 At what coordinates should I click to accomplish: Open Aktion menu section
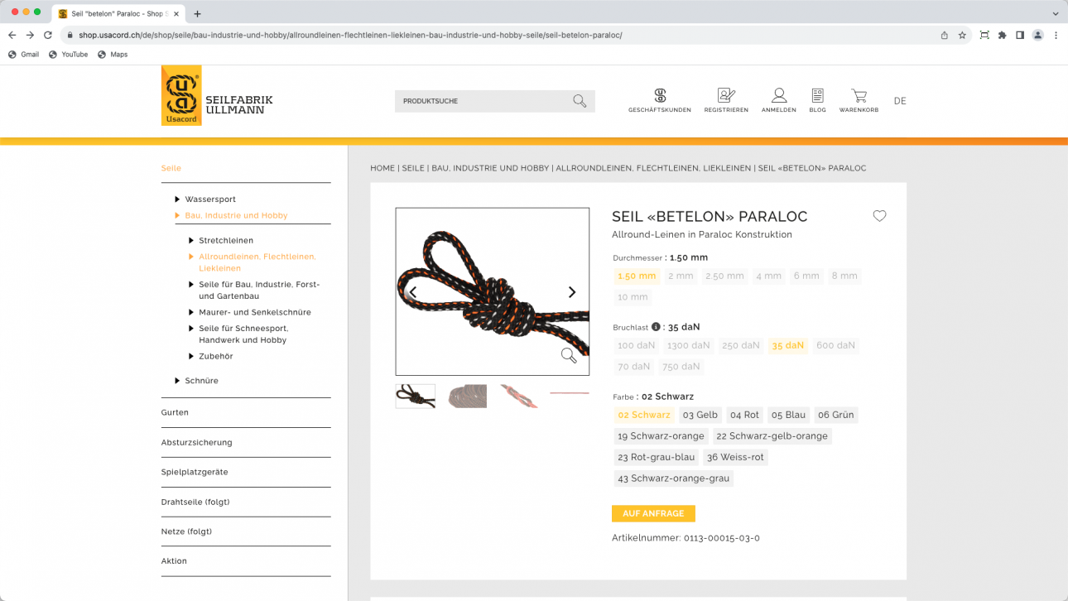174,561
